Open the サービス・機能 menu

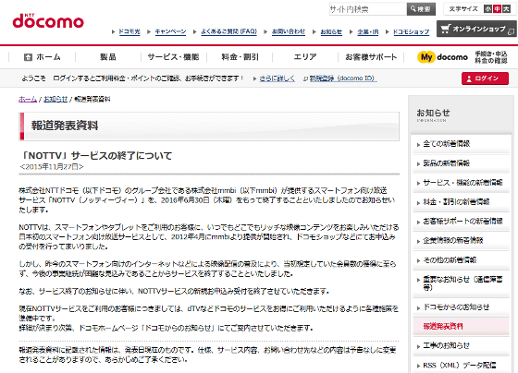[174, 57]
